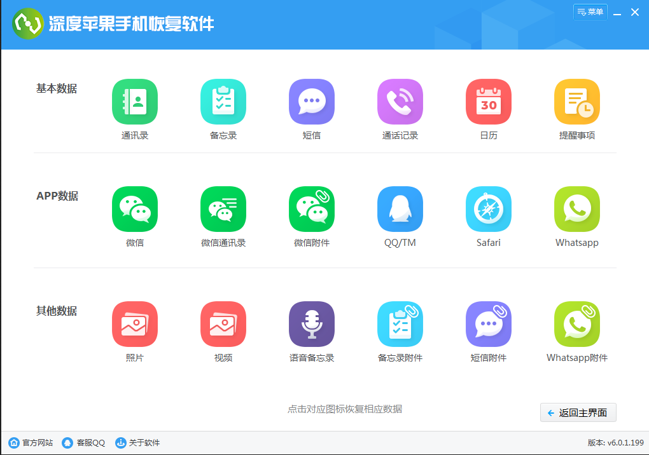The width and height of the screenshot is (649, 455).
Task: Choose the 通话记录 call history icon
Action: 400,102
